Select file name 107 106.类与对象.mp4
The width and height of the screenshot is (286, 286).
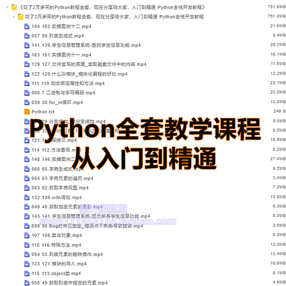click(57, 236)
